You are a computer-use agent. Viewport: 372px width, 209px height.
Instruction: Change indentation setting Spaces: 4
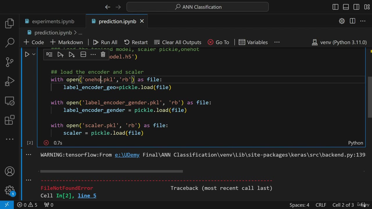point(299,205)
